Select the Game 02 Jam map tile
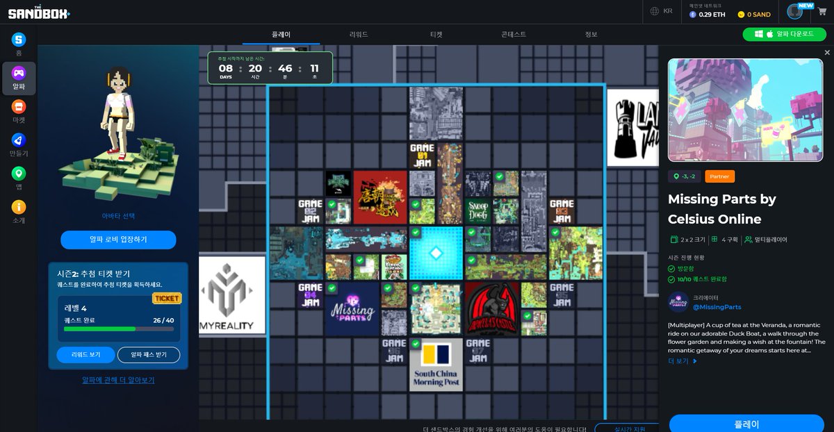This screenshot has height=432, width=834. point(311,211)
